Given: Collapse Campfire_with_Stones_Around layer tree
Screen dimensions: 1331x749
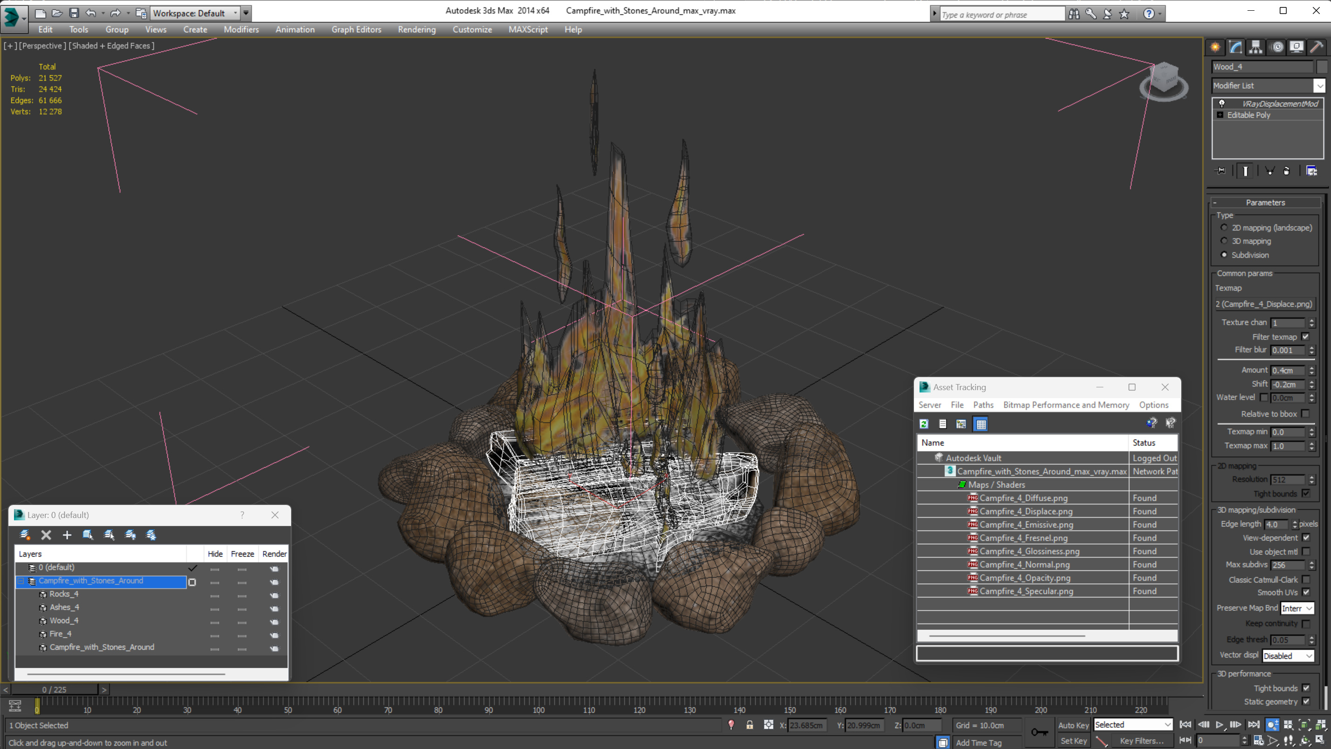Looking at the screenshot, I should coord(21,581).
